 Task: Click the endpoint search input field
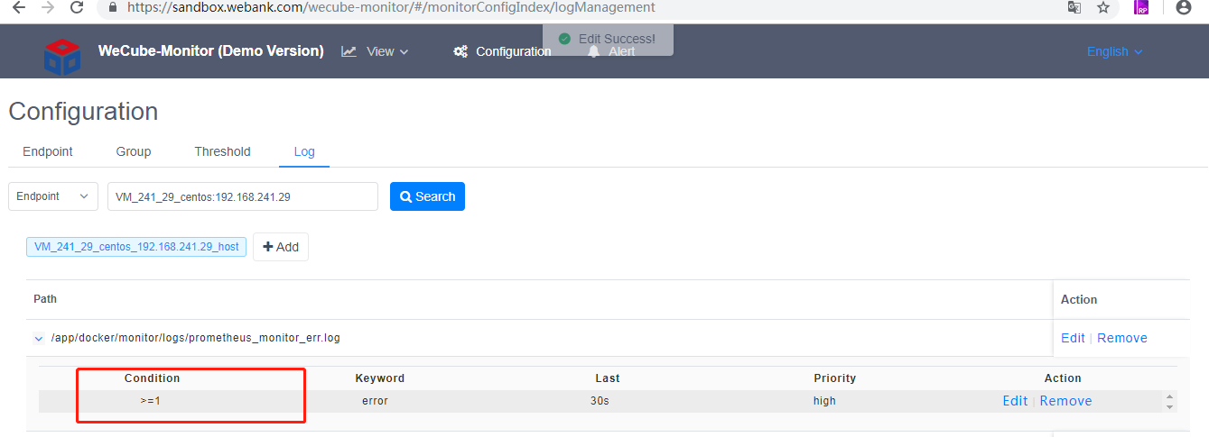243,196
